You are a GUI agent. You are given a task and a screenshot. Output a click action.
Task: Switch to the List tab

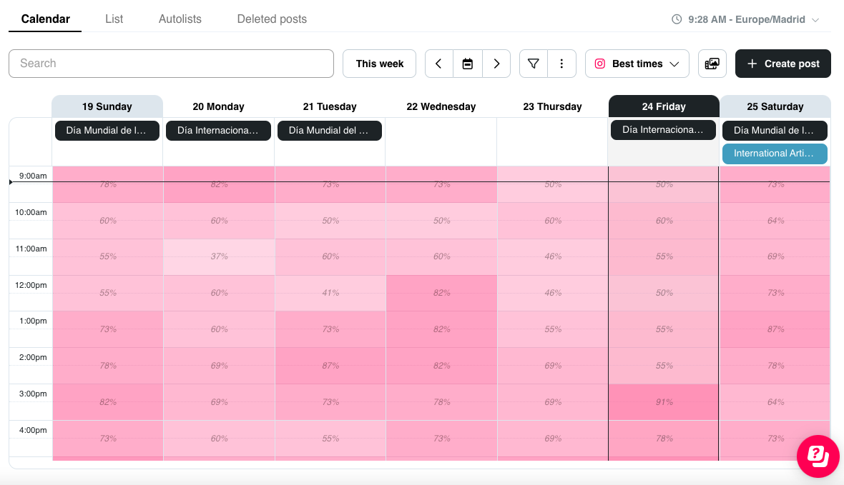point(114,19)
